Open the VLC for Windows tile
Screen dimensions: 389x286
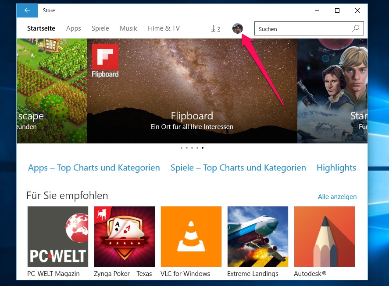pos(191,237)
